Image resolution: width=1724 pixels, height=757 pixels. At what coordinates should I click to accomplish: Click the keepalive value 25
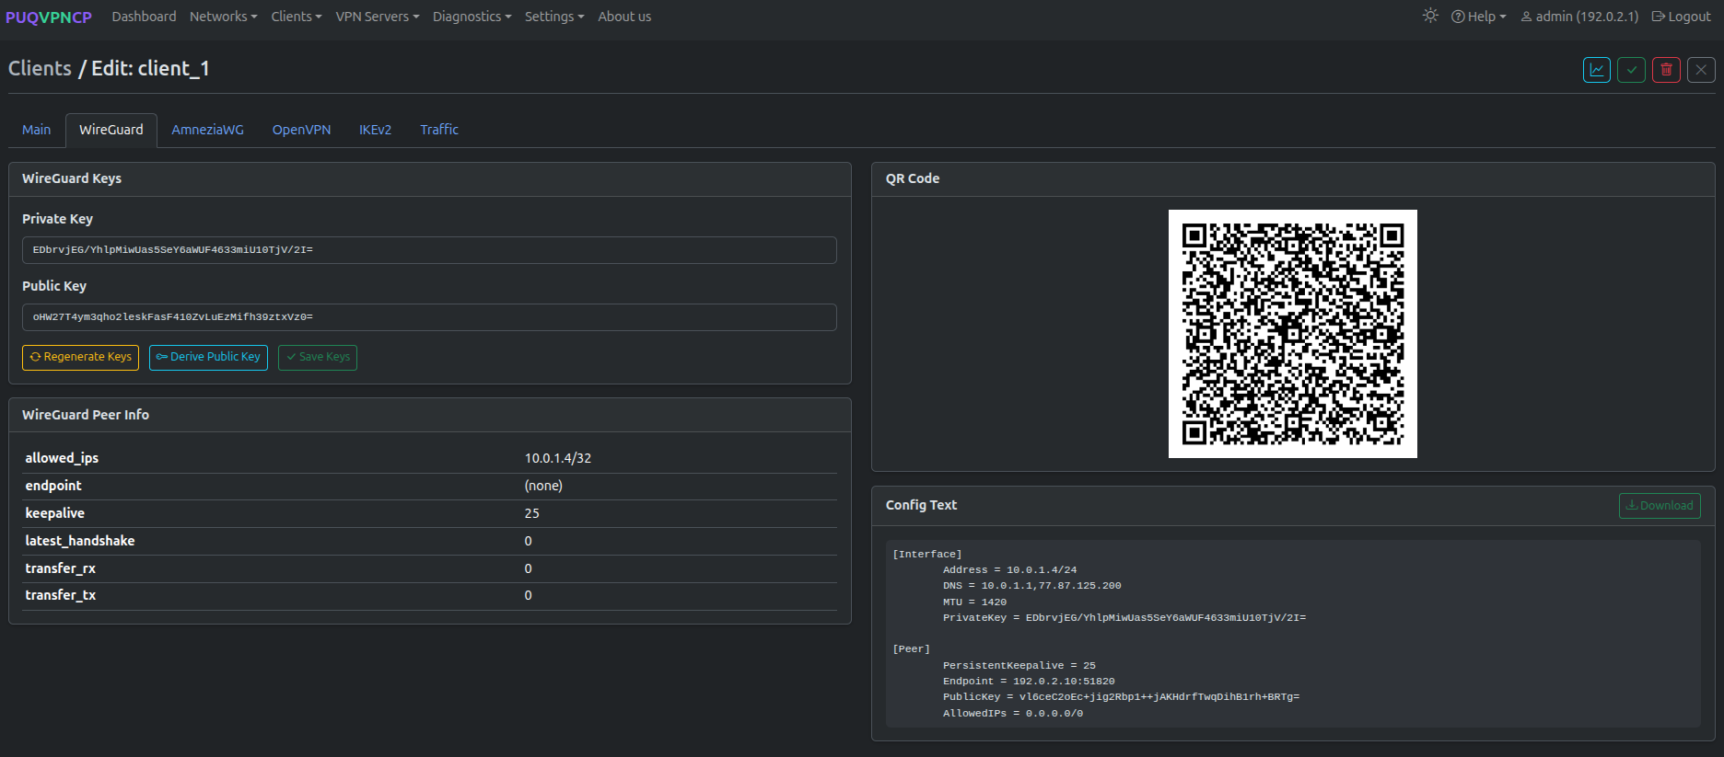(x=532, y=513)
